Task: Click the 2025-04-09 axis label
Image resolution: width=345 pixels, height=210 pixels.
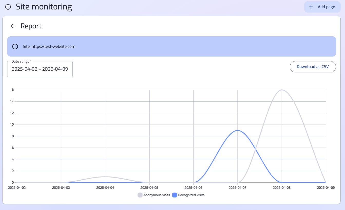Action: pos(326,187)
